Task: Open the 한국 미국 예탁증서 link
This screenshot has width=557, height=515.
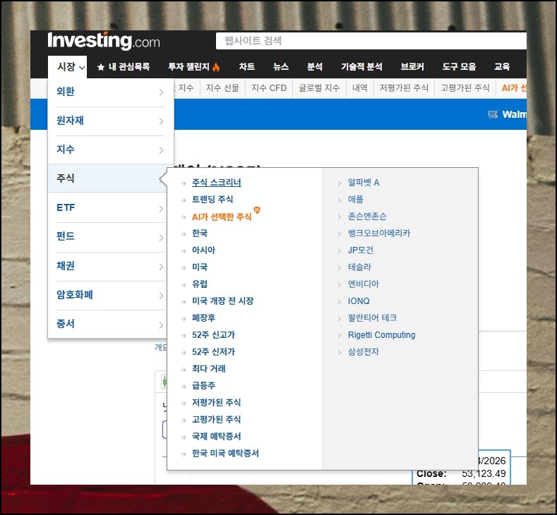Action: [x=225, y=454]
